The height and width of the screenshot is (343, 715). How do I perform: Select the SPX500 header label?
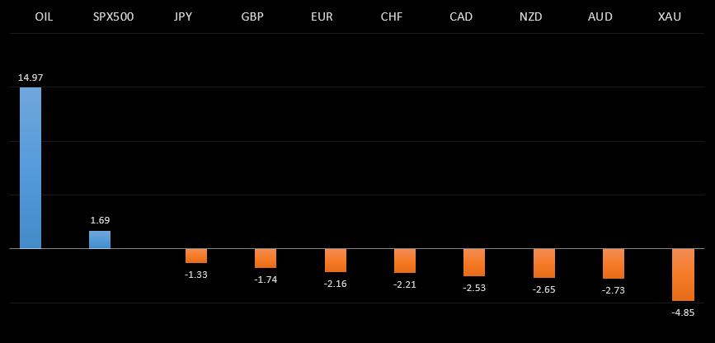click(113, 16)
